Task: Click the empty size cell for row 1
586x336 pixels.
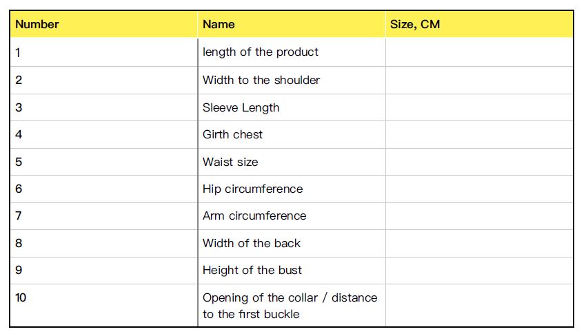Action: coord(478,52)
